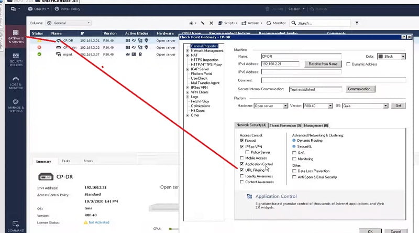Click the red status icon for CP-Main
The image size is (419, 233).
(39, 47)
